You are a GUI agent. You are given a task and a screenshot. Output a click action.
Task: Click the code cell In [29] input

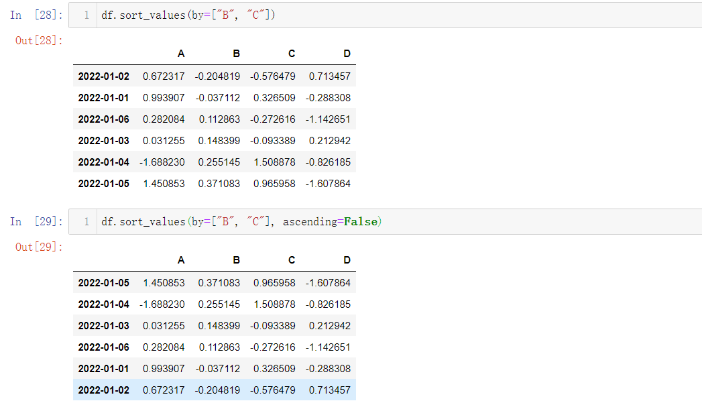point(385,222)
